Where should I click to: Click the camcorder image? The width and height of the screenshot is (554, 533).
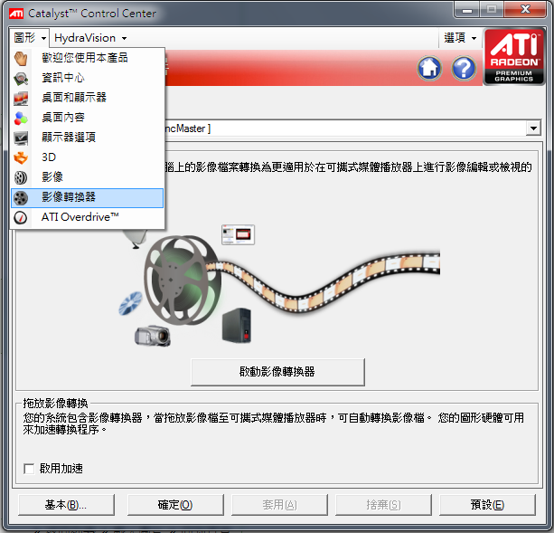(x=153, y=336)
